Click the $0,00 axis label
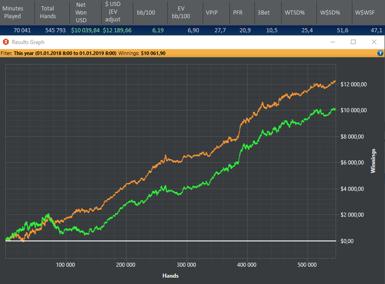385x284 pixels. point(347,241)
